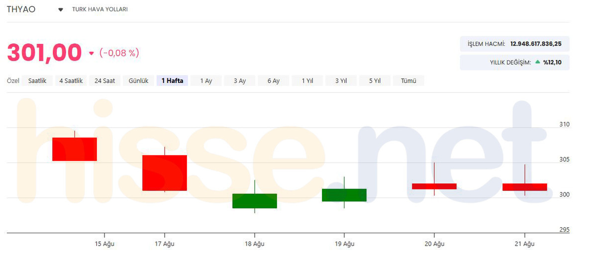597x262 pixels.
Task: Show the Tümü full history range
Action: [x=408, y=81]
